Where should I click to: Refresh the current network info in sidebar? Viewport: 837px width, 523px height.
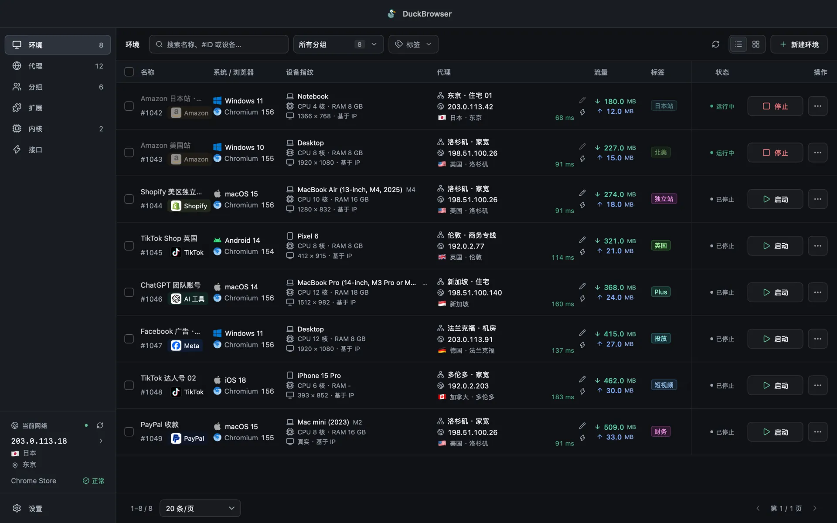(x=100, y=425)
